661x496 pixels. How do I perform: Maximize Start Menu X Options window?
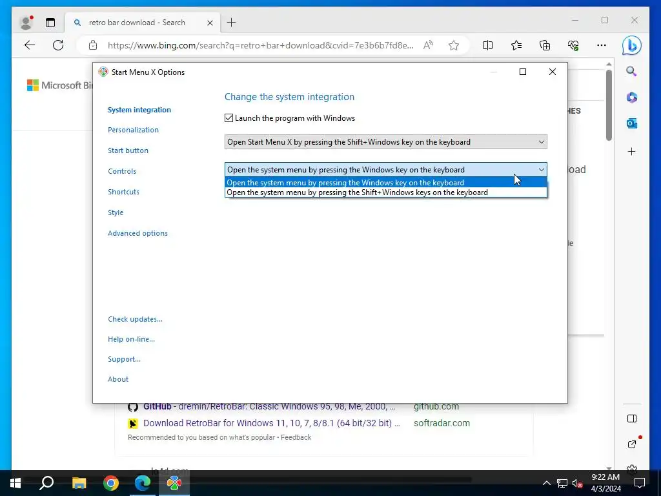point(523,72)
